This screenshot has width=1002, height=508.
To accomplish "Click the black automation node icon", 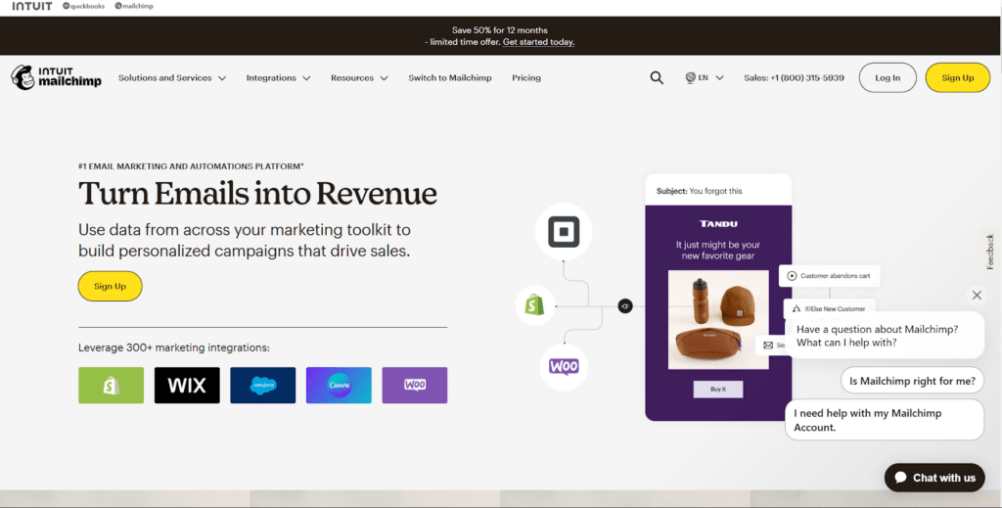I will (625, 306).
